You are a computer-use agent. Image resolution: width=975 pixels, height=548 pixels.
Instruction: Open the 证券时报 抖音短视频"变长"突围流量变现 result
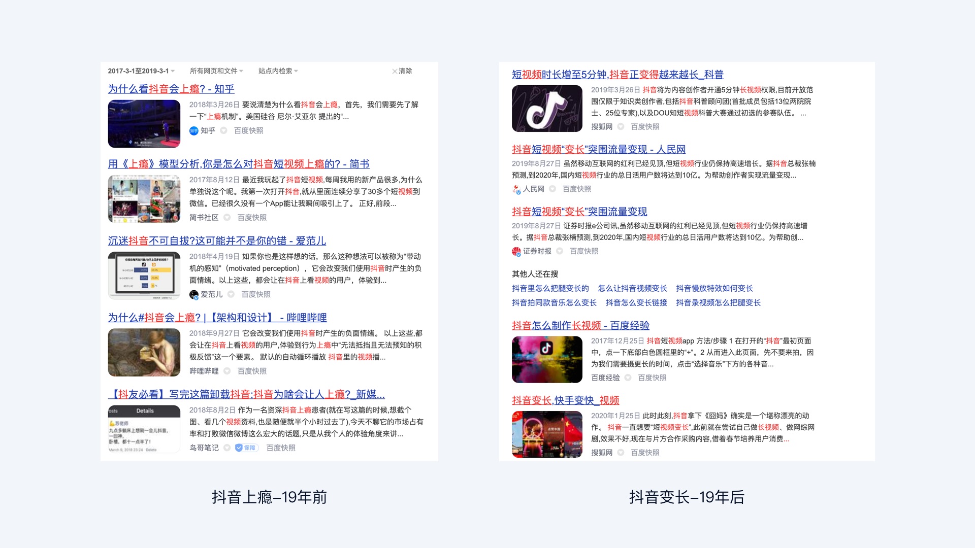point(579,212)
